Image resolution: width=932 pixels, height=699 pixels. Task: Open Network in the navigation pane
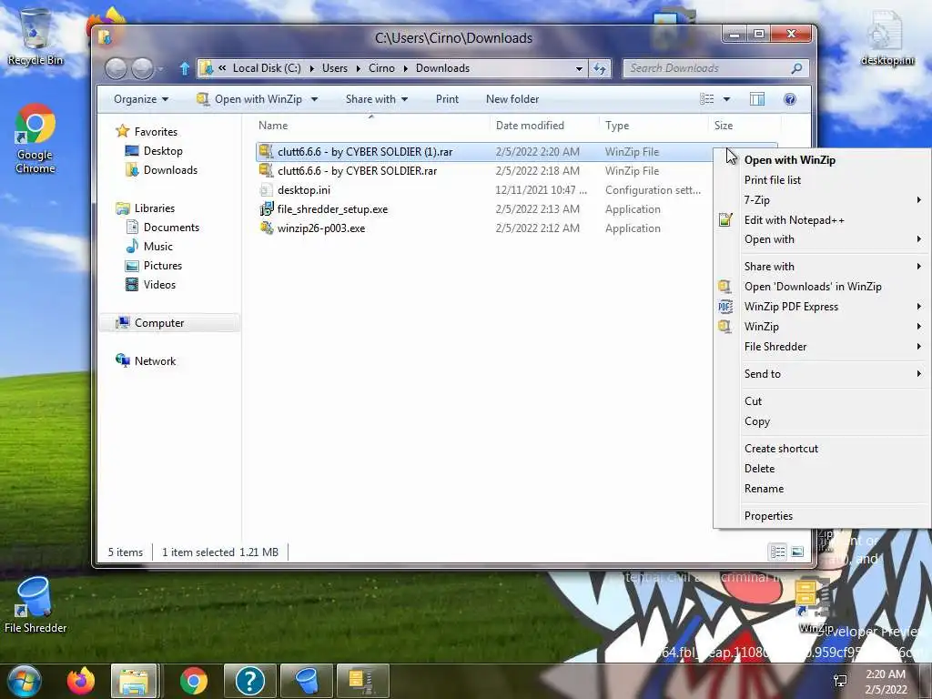[155, 360]
